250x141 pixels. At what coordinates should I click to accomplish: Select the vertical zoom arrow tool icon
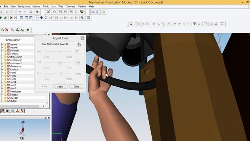pos(46,18)
